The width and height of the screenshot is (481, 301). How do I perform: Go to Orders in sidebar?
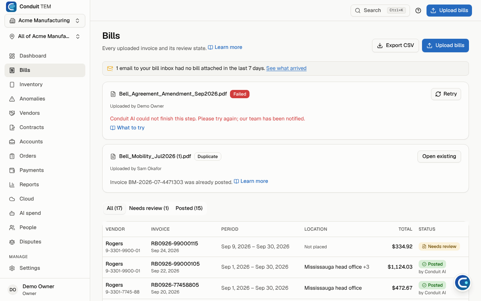(45, 156)
